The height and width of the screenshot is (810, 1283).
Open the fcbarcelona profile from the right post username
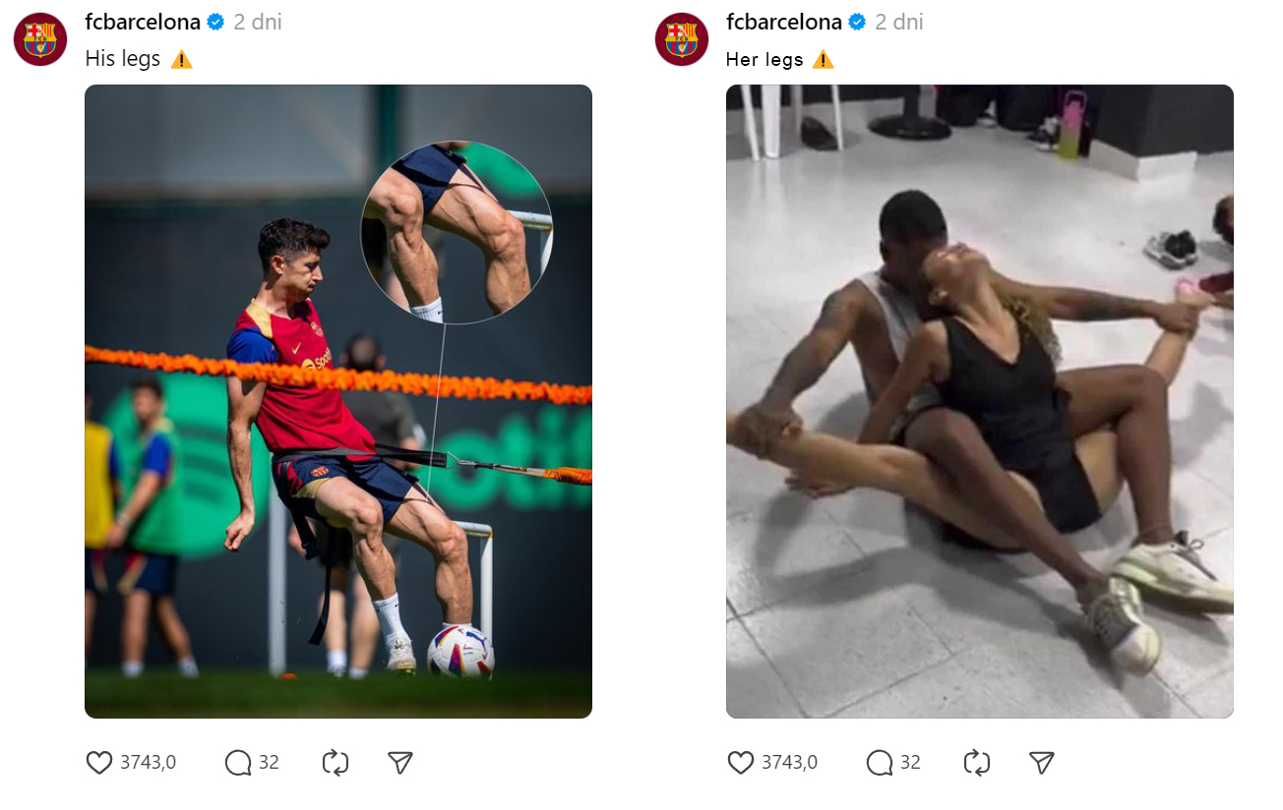[784, 23]
